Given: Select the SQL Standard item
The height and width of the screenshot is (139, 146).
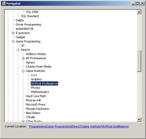Looking at the screenshot, I should point(30,16).
